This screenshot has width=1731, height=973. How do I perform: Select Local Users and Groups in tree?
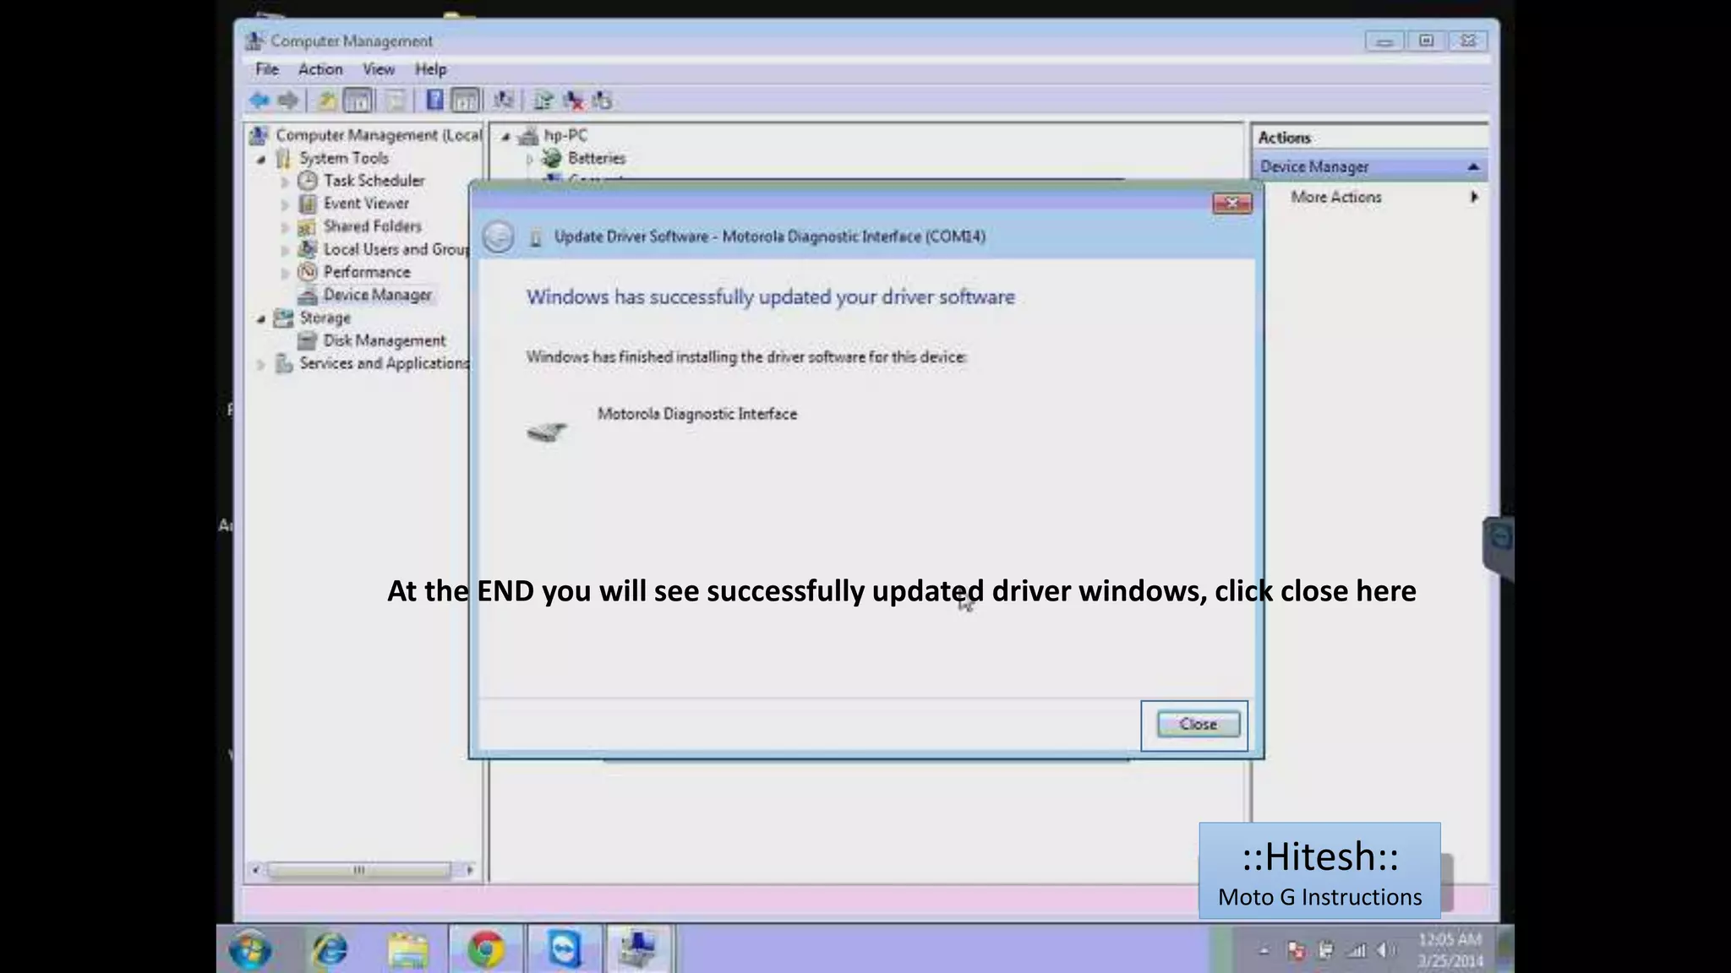[396, 249]
